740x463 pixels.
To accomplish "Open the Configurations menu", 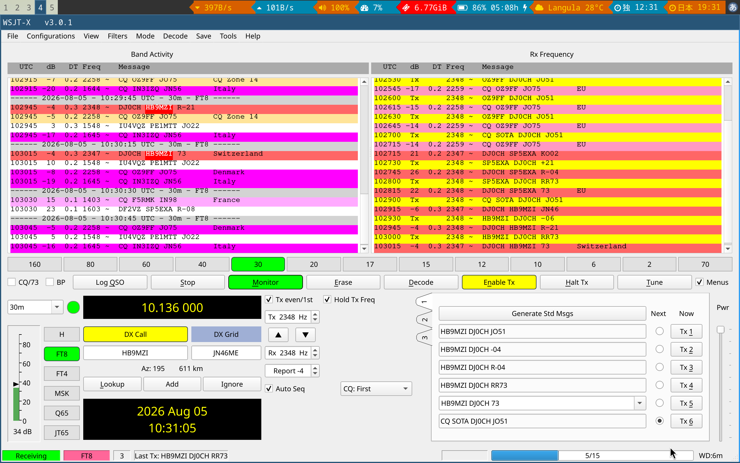I will [51, 36].
